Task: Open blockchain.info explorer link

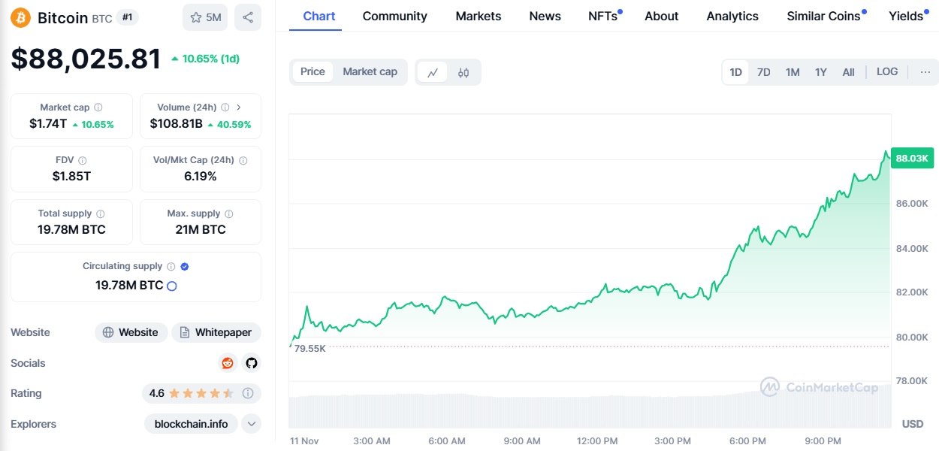Action: (x=191, y=424)
